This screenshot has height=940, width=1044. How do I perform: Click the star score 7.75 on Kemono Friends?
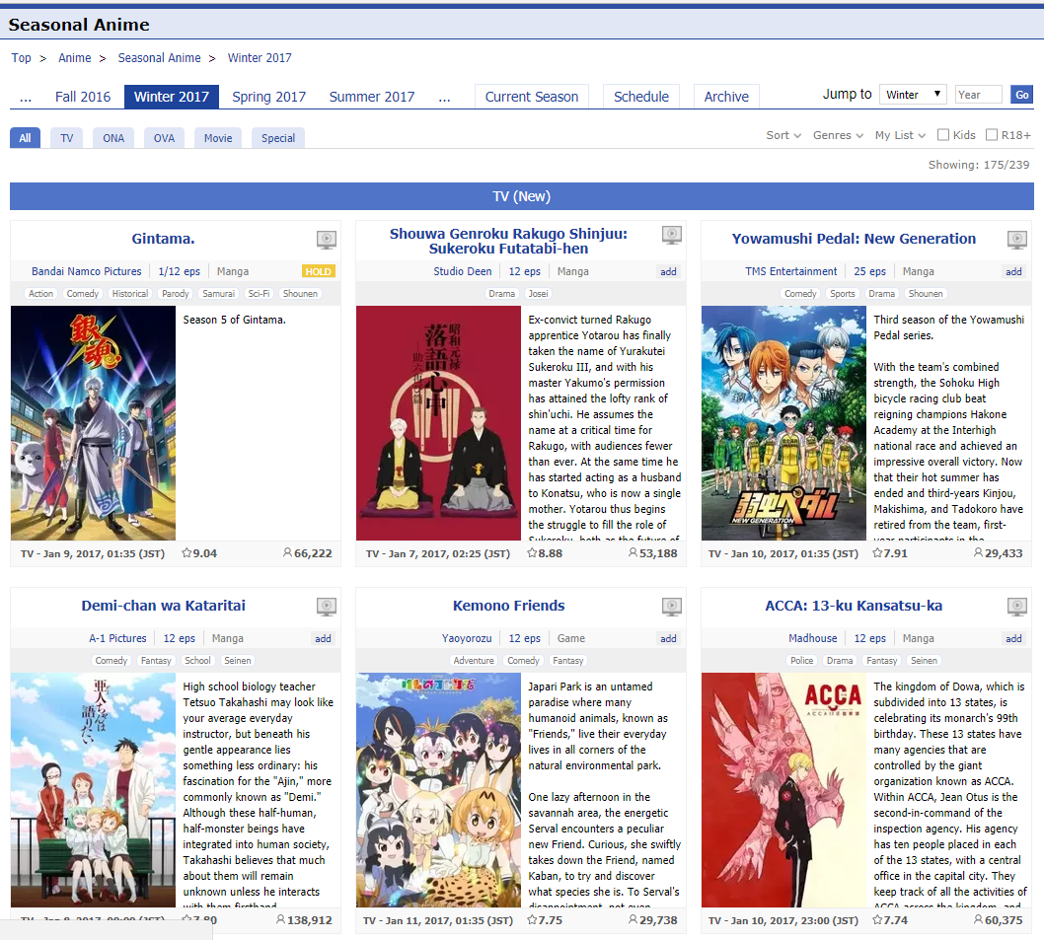[545, 920]
